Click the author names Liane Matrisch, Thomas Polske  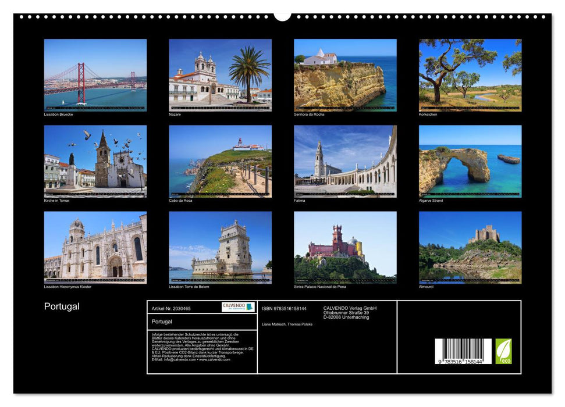click(x=286, y=324)
